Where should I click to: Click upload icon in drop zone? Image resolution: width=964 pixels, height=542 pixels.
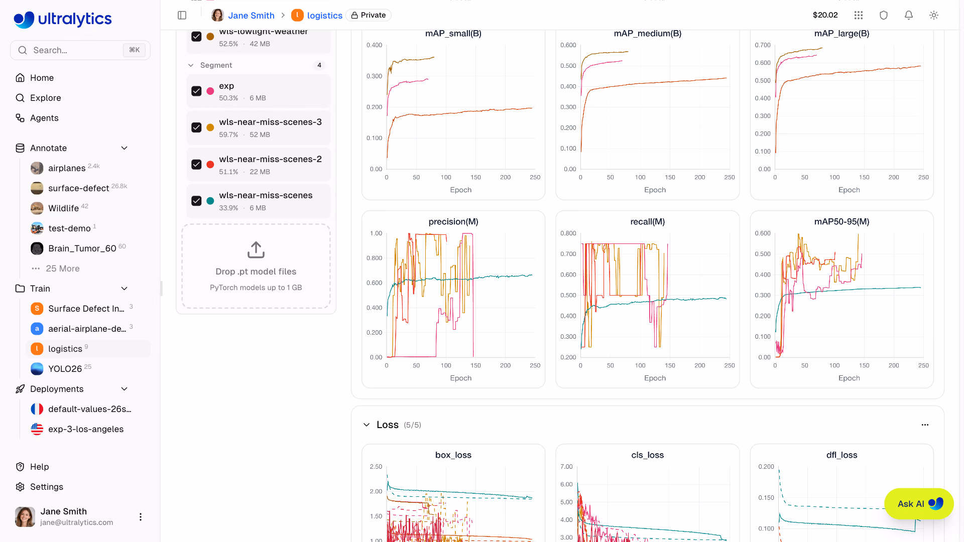[256, 250]
